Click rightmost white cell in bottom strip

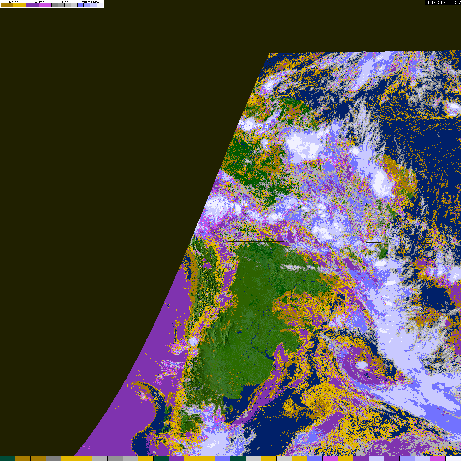point(453,458)
